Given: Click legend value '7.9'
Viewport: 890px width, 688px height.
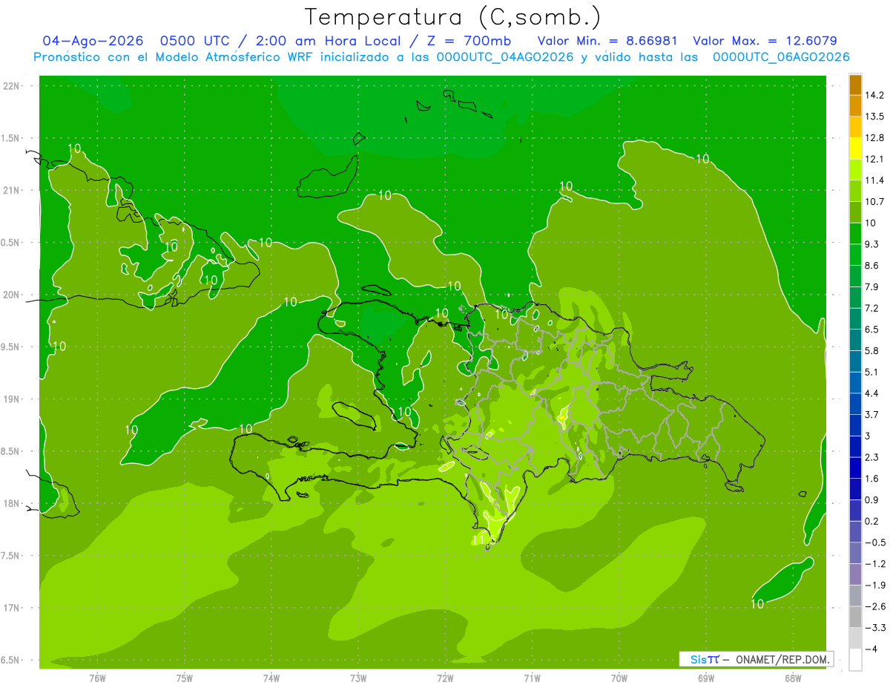Looking at the screenshot, I should 873,286.
